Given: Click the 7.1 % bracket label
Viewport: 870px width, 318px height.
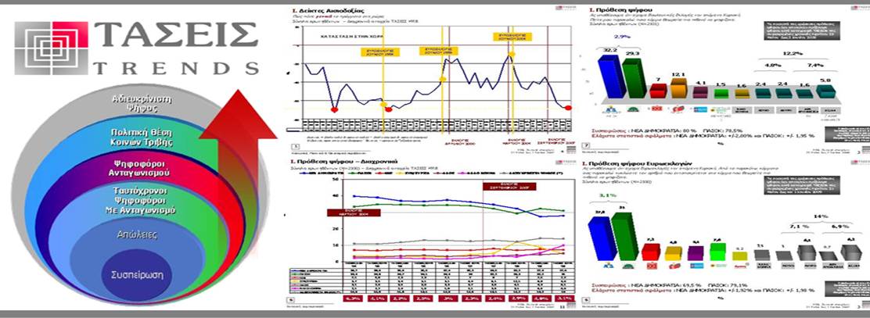Looking at the screenshot, I should click(799, 227).
